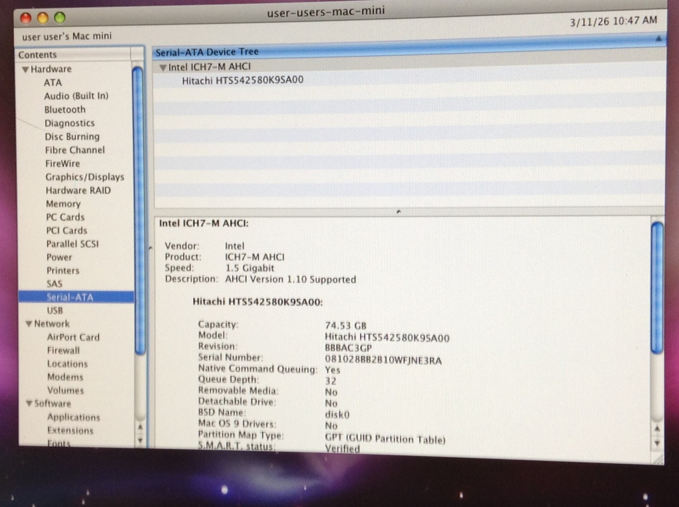679x507 pixels.
Task: Click the drive Serial Number value
Action: (383, 360)
